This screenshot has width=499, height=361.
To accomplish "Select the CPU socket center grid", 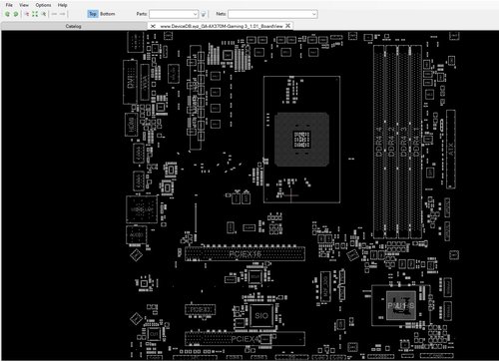I will coord(301,140).
